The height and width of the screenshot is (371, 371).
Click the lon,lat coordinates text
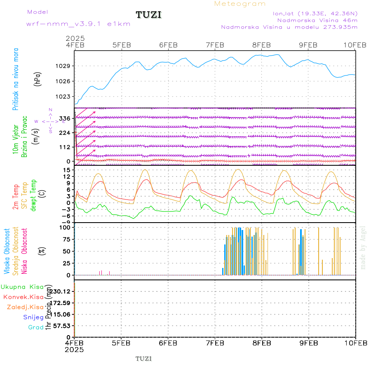pyautogui.click(x=315, y=14)
